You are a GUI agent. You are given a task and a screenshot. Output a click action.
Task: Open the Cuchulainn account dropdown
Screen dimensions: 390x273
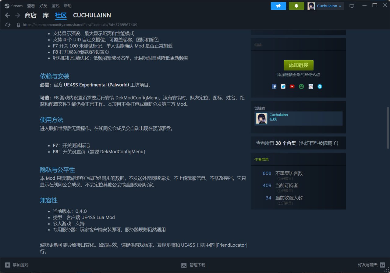coord(329,6)
